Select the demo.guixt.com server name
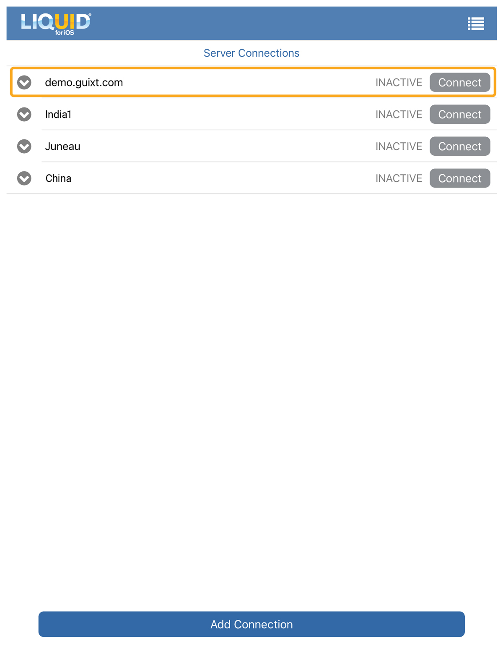 click(84, 82)
